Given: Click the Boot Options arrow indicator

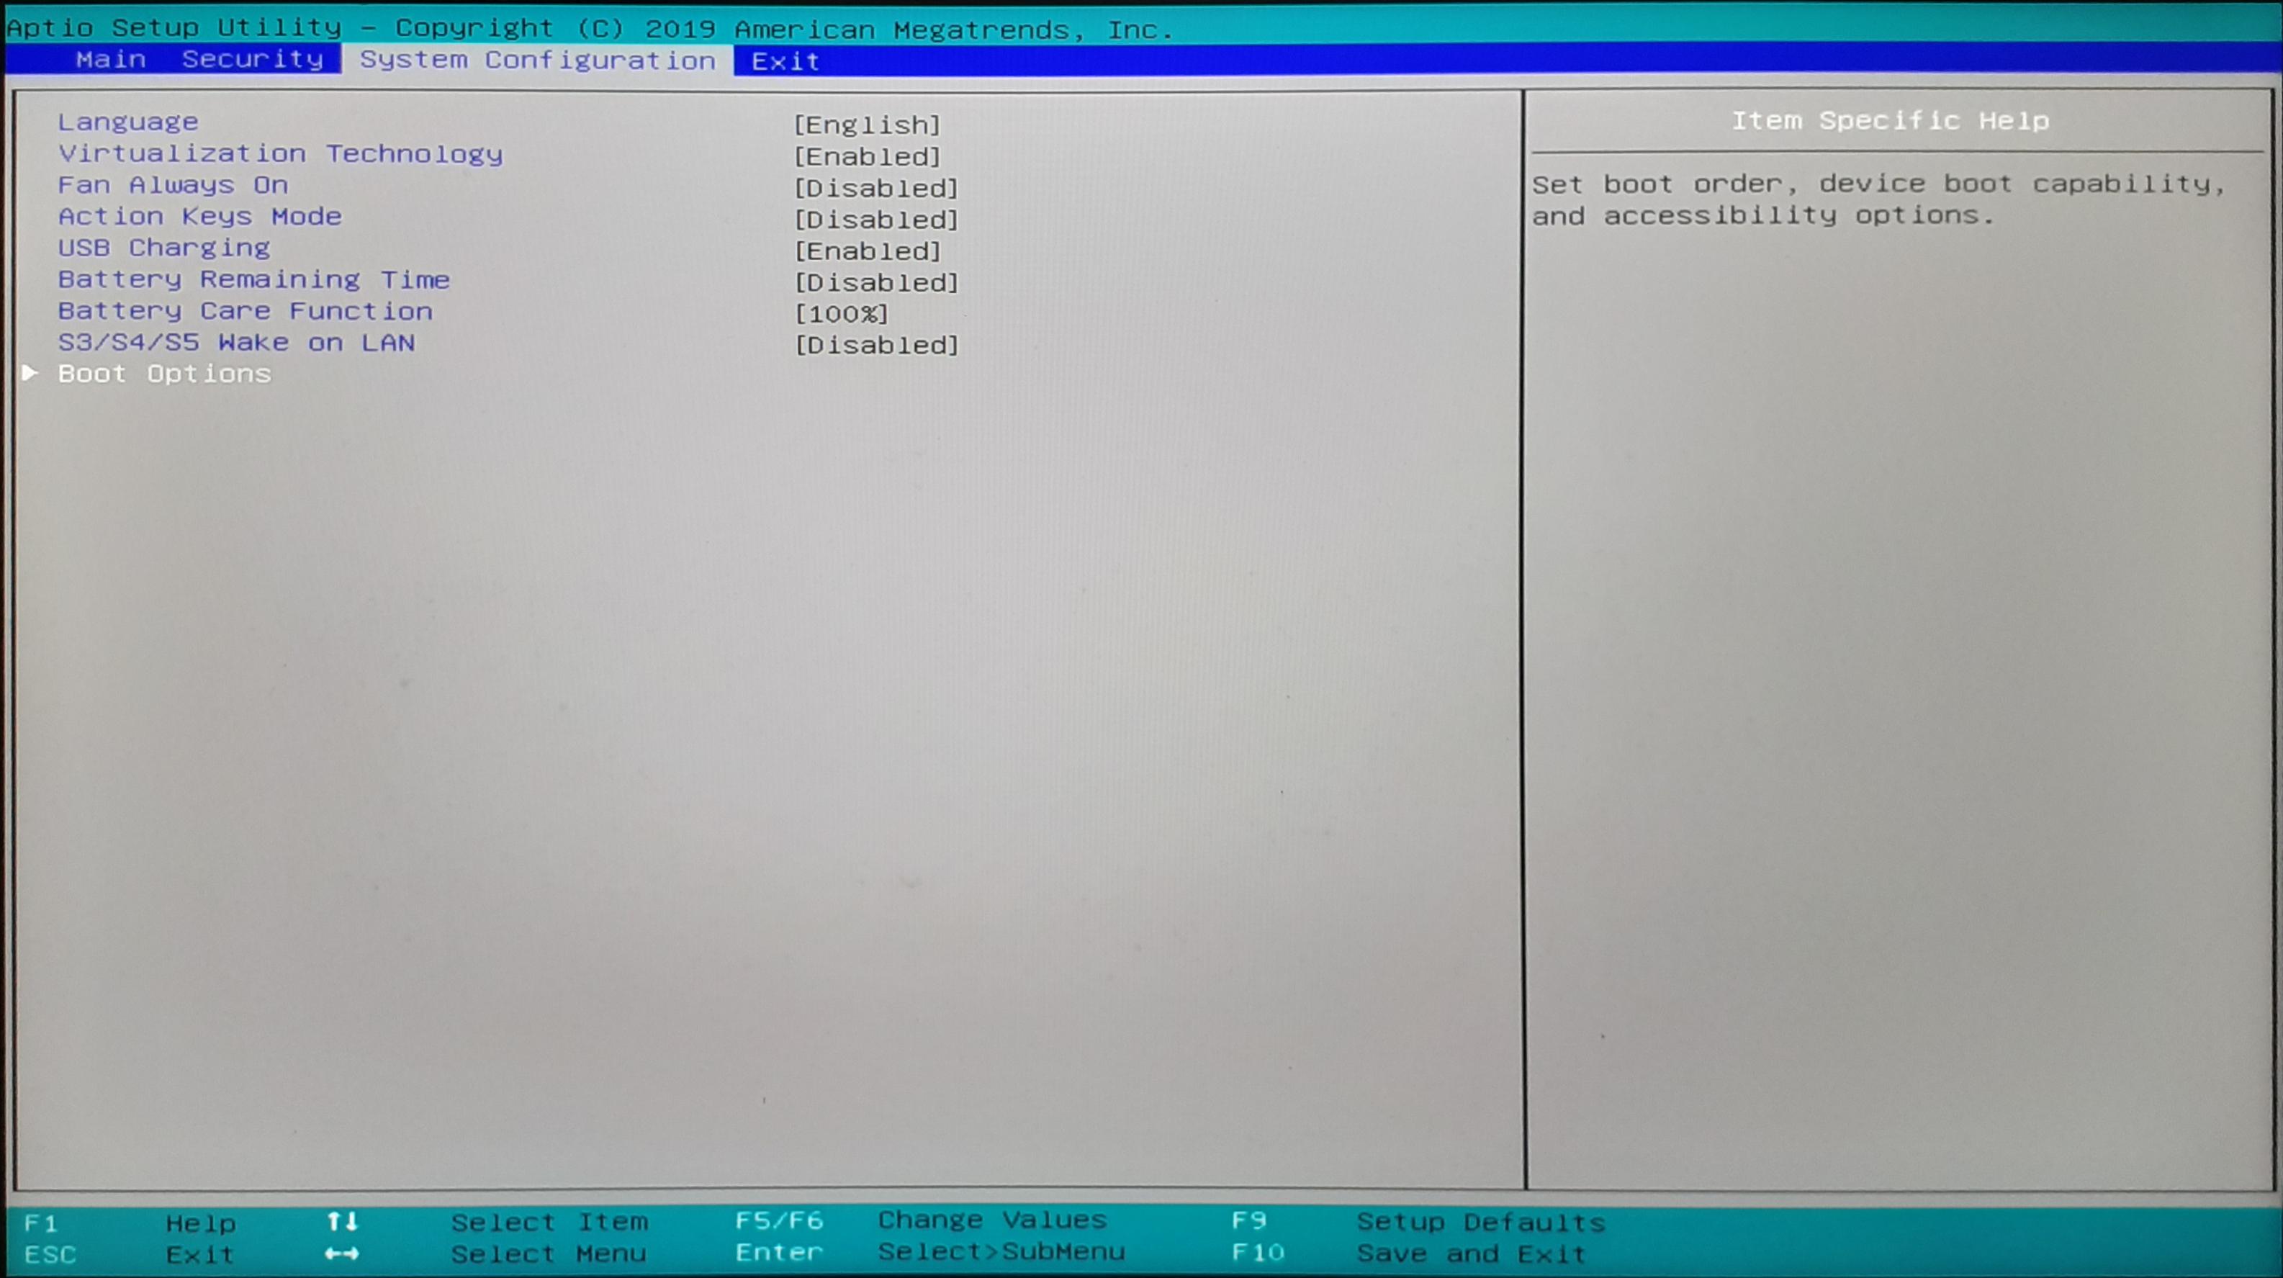Looking at the screenshot, I should tap(30, 373).
